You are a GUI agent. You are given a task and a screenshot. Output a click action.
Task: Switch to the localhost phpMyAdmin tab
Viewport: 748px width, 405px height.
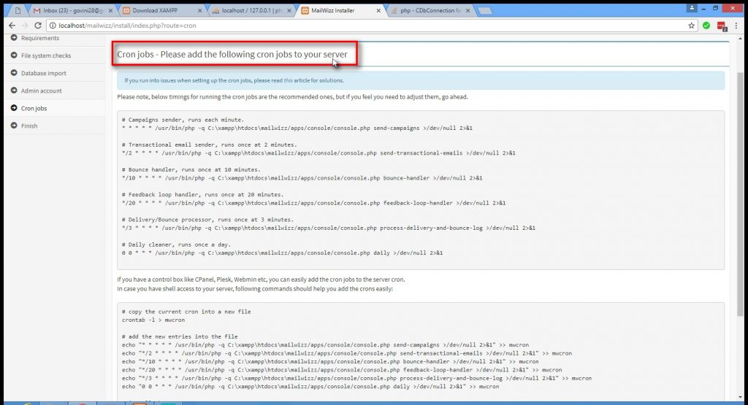[251, 10]
